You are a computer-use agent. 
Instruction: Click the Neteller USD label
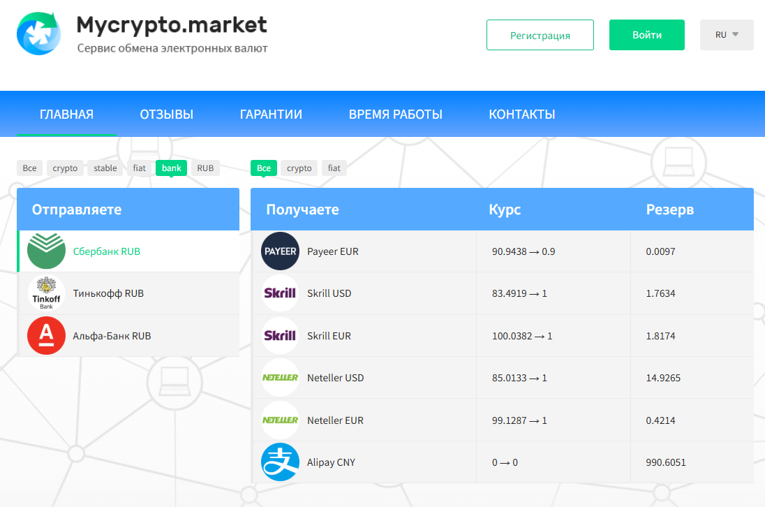(x=336, y=378)
